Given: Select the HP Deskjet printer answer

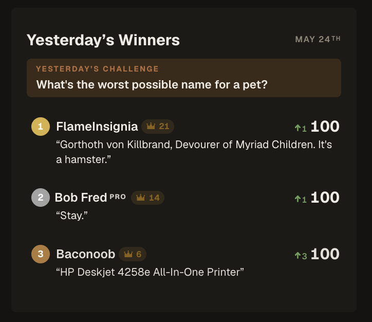Looking at the screenshot, I should (150, 272).
